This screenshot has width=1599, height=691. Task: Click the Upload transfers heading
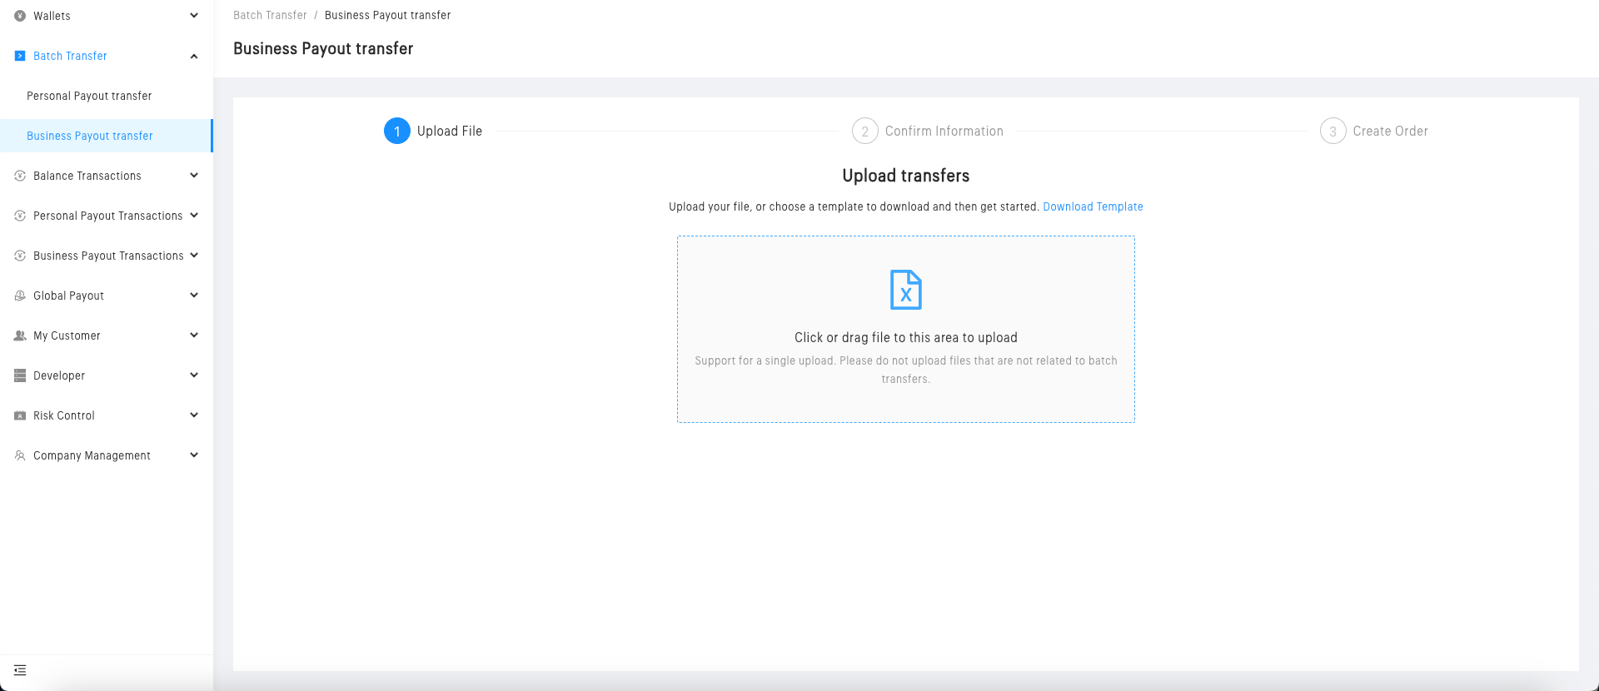pyautogui.click(x=906, y=176)
